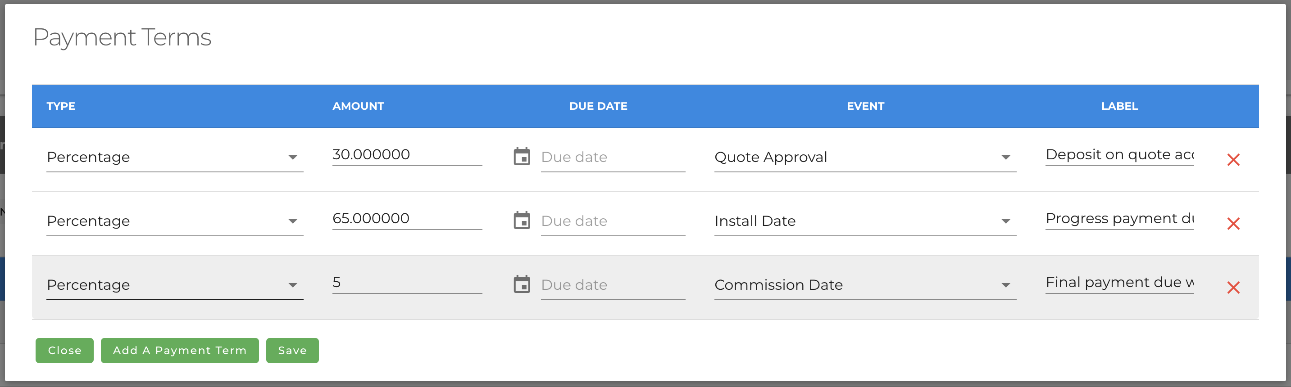Click the amount field containing 5
The width and height of the screenshot is (1291, 387).
pos(406,282)
